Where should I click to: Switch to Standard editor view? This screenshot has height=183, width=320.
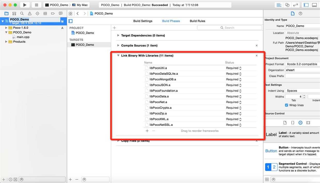279,5
